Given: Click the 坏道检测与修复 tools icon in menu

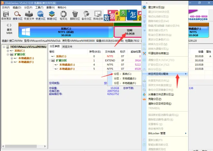Looking at the screenshot, I should [x=144, y=53].
